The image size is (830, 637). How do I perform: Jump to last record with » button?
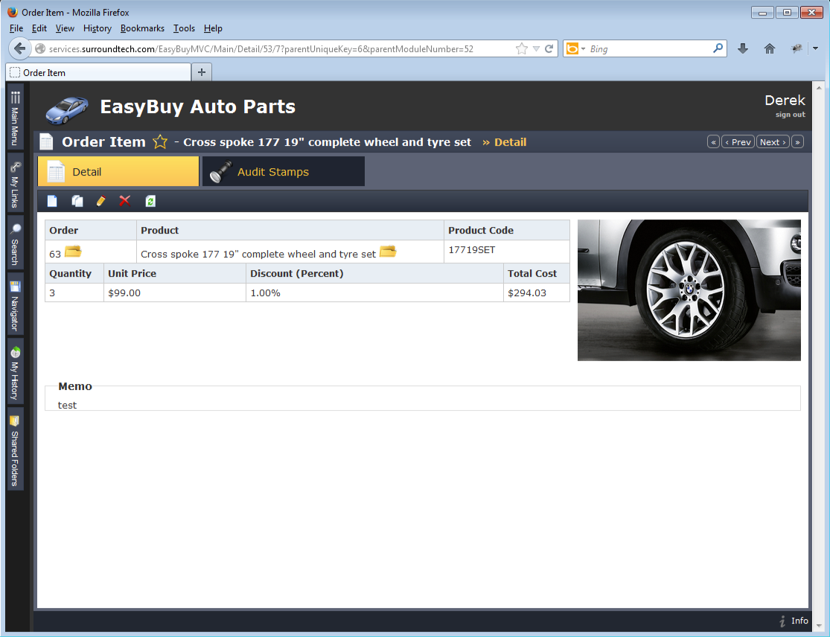click(x=797, y=142)
